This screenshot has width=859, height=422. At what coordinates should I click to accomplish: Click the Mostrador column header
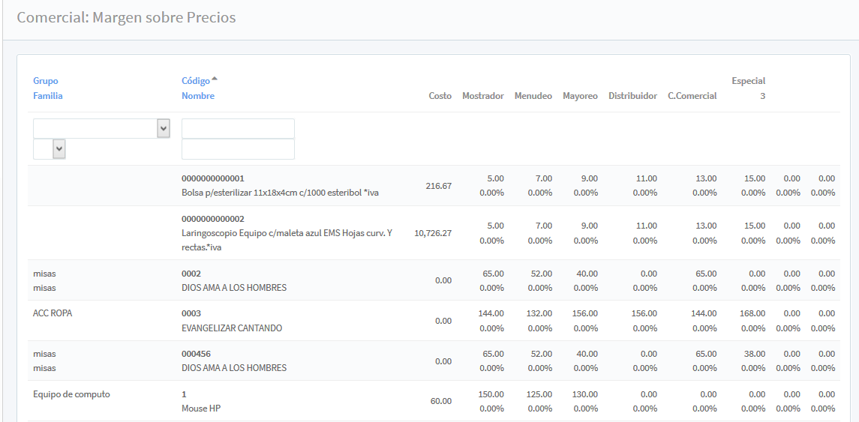click(x=482, y=96)
